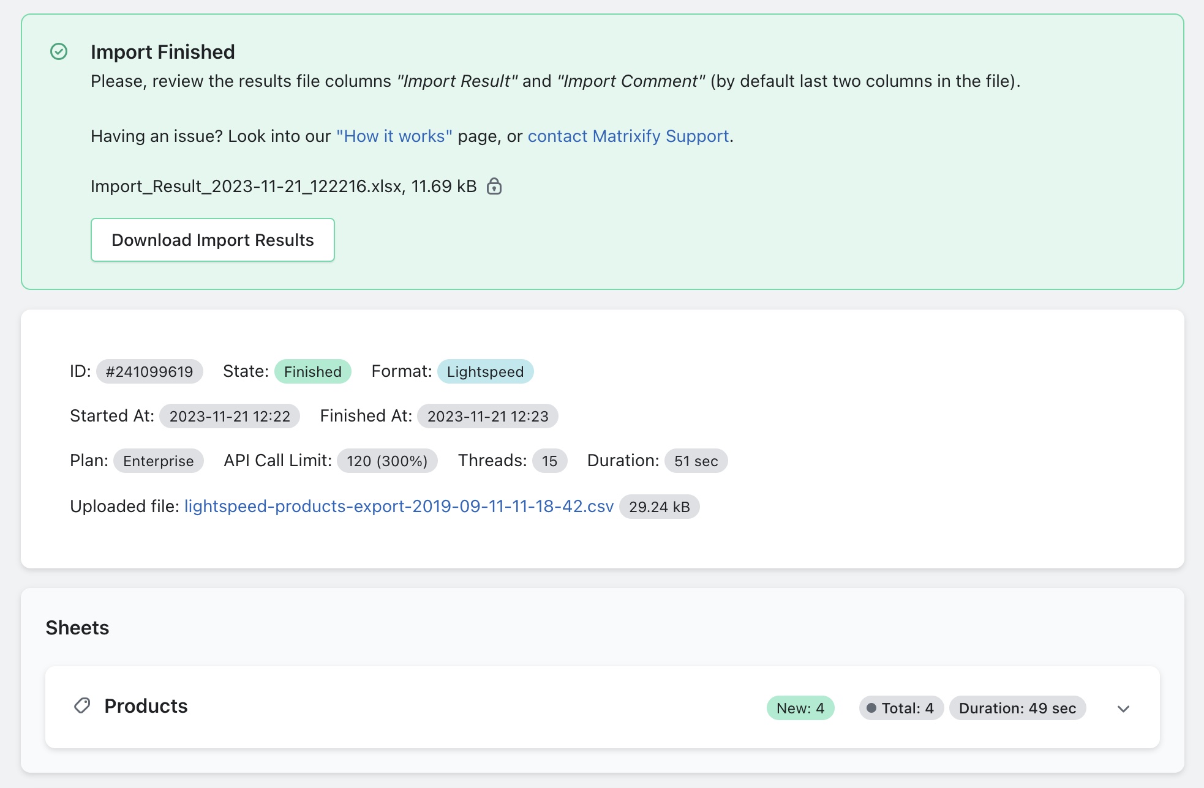Image resolution: width=1204 pixels, height=788 pixels.
Task: Click the Threads 15 badge
Action: coord(549,461)
